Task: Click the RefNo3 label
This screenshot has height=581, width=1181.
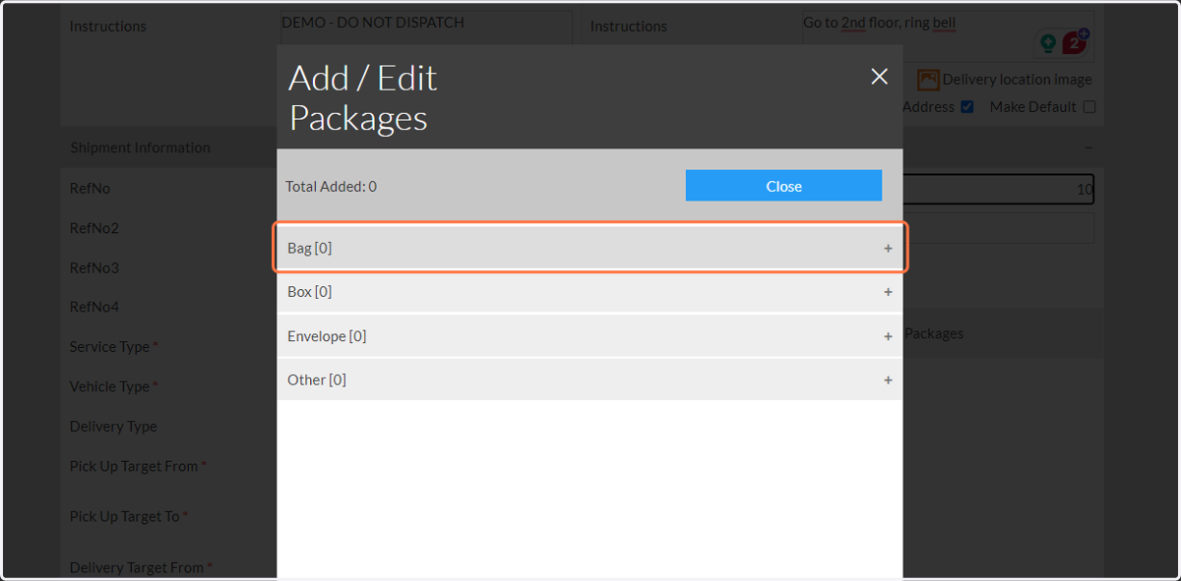Action: click(x=94, y=267)
